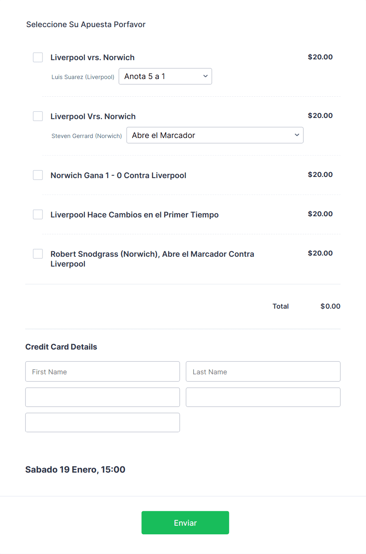Expand the Abre el Marcador dropdown
Image resolution: width=366 pixels, height=554 pixels.
point(215,135)
